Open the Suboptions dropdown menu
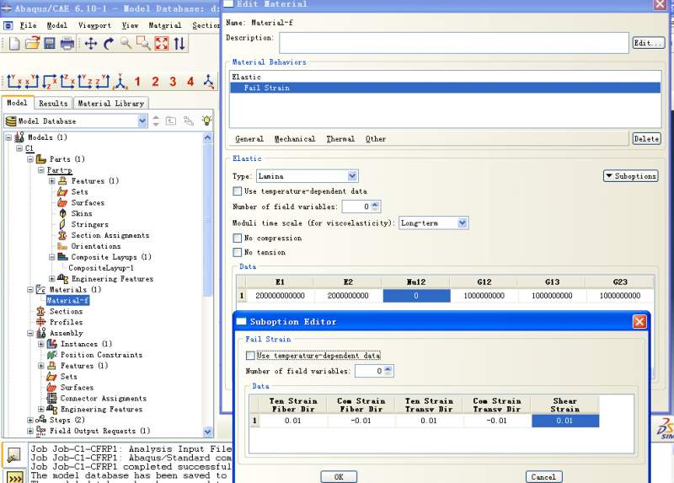 coord(630,176)
